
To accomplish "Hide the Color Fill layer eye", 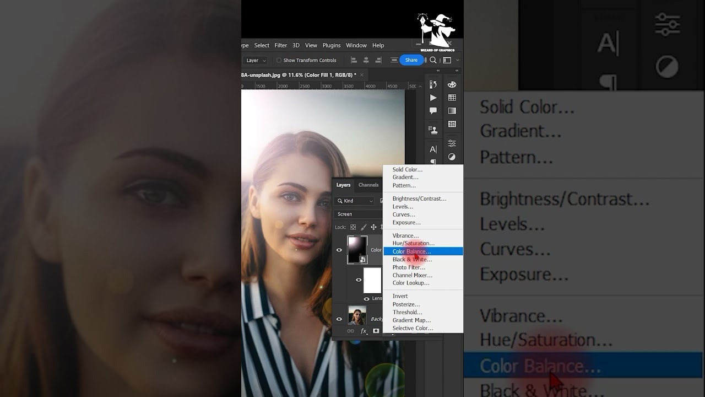I will pos(339,250).
